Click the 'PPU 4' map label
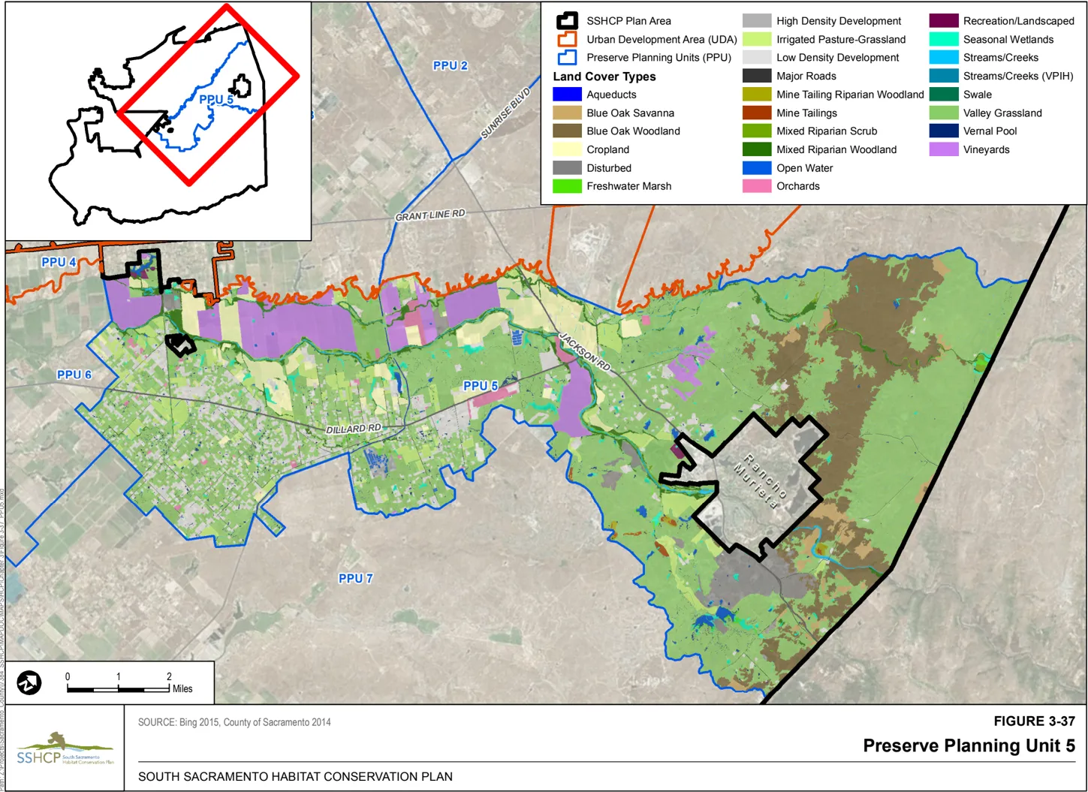This screenshot has width=1088, height=792. coord(59,262)
